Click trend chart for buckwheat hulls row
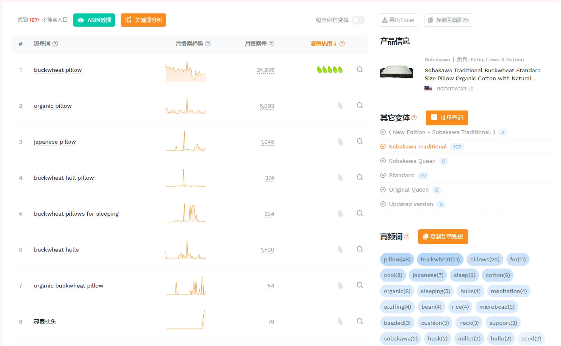Image resolution: width=561 pixels, height=346 pixels. [x=186, y=250]
